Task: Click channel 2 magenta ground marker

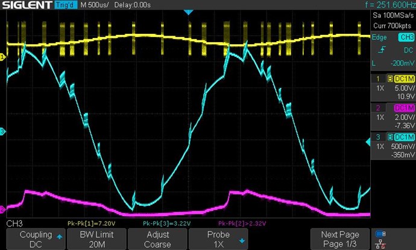Action: coord(2,209)
